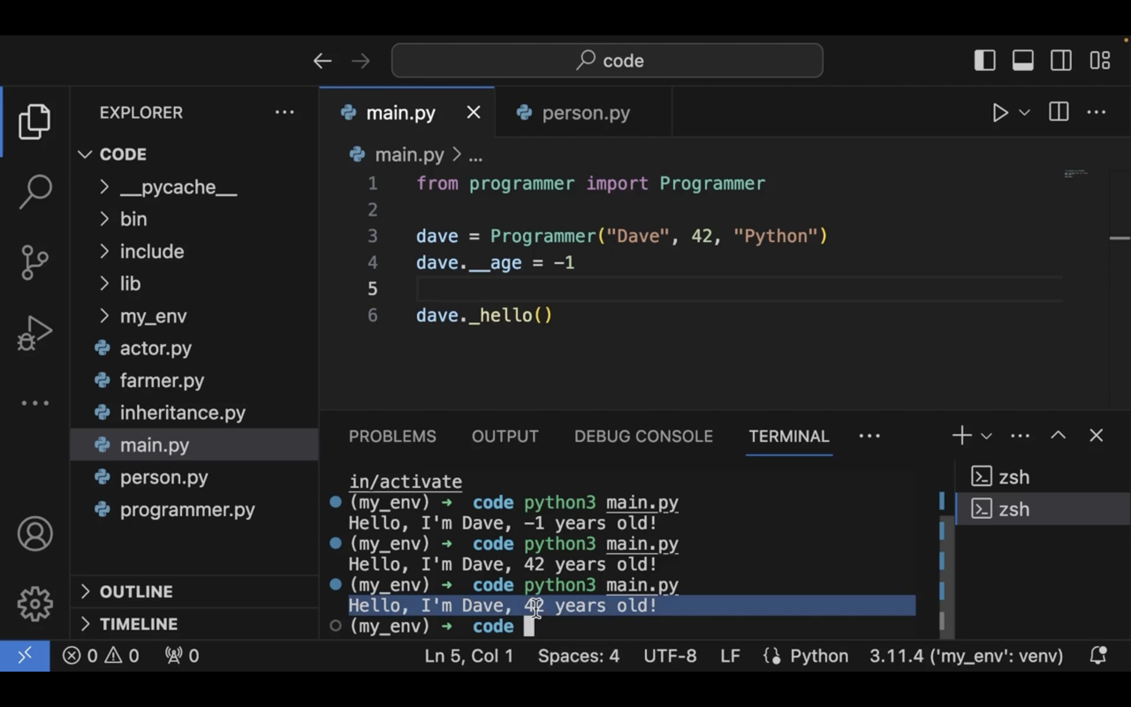Image resolution: width=1131 pixels, height=707 pixels.
Task: Open the Manage gear menu
Action: (x=35, y=604)
